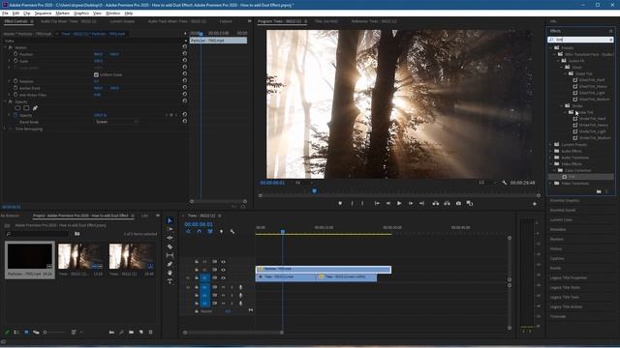Collapse the Motion effect group
620x348 pixels.
point(5,47)
